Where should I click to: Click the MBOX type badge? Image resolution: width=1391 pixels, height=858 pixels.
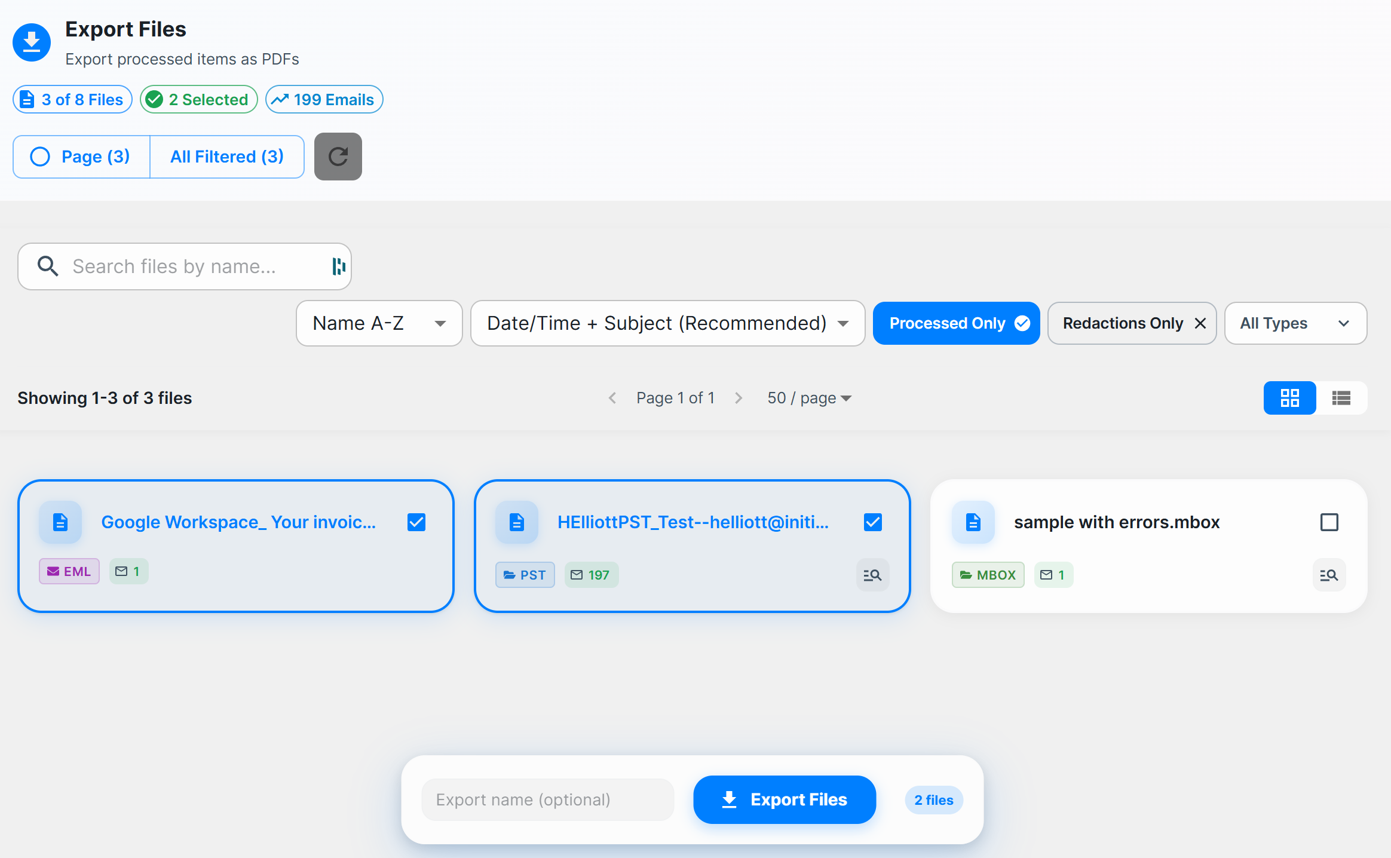[x=988, y=575]
